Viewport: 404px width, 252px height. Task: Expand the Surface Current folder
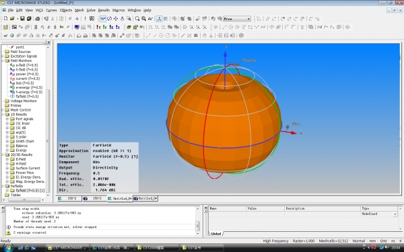(x=7, y=168)
